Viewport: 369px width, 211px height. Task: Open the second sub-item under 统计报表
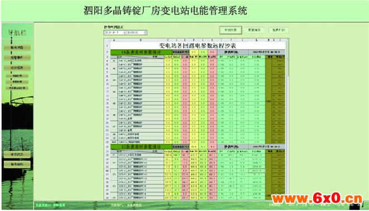click(x=17, y=82)
